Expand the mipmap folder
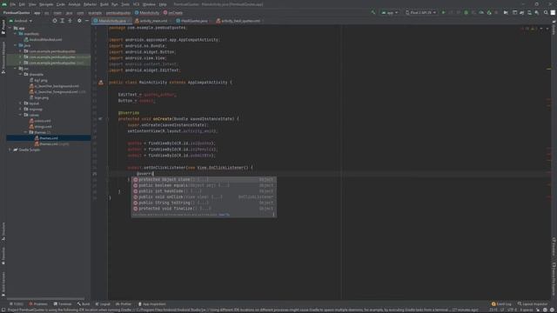This screenshot has height=313, width=557. [21, 110]
